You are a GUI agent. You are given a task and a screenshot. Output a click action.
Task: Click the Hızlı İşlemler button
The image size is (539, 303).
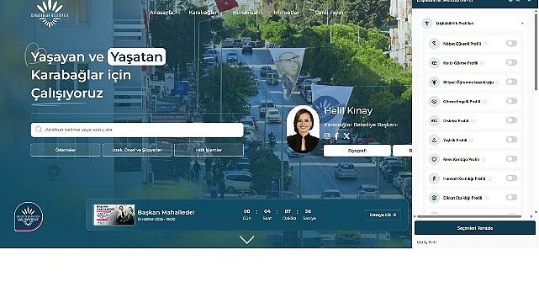coord(209,150)
